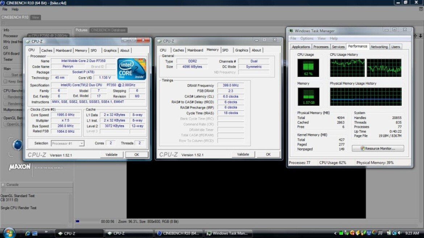Toggle the Console checkbox in Cinebench
This screenshot has width=424, height=238.
(3, 184)
